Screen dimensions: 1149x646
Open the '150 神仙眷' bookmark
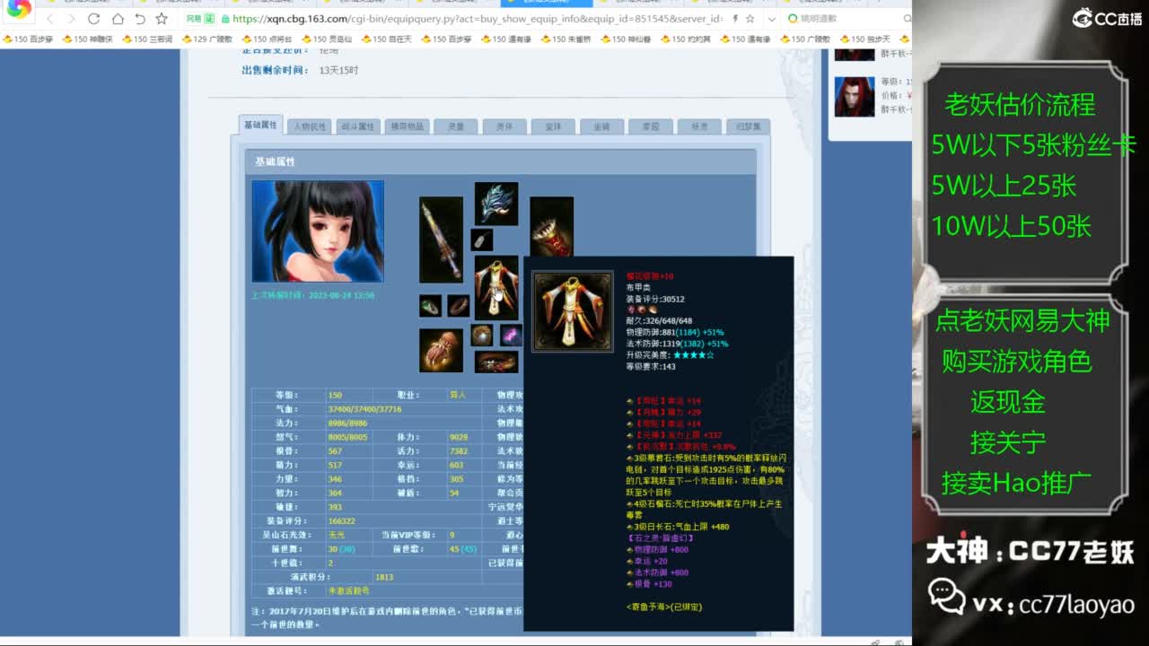626,39
